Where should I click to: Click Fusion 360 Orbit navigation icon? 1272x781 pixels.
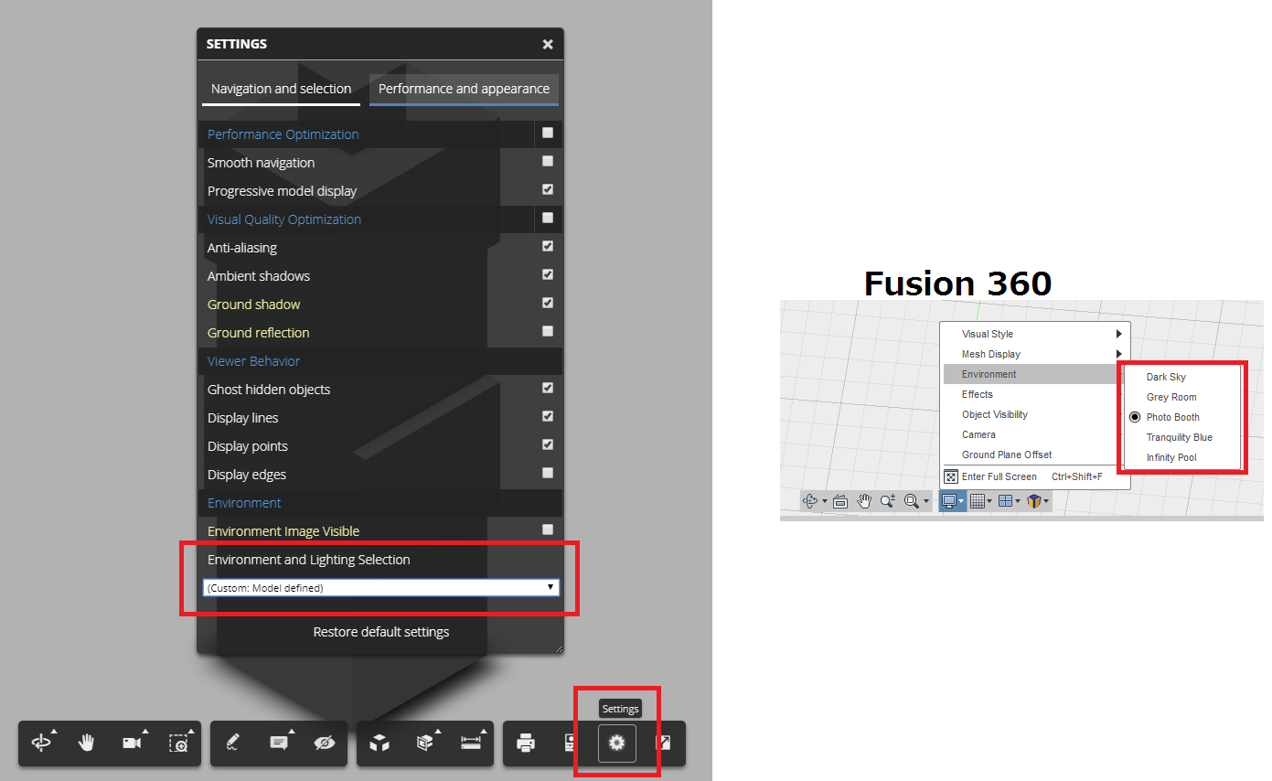pos(810,501)
